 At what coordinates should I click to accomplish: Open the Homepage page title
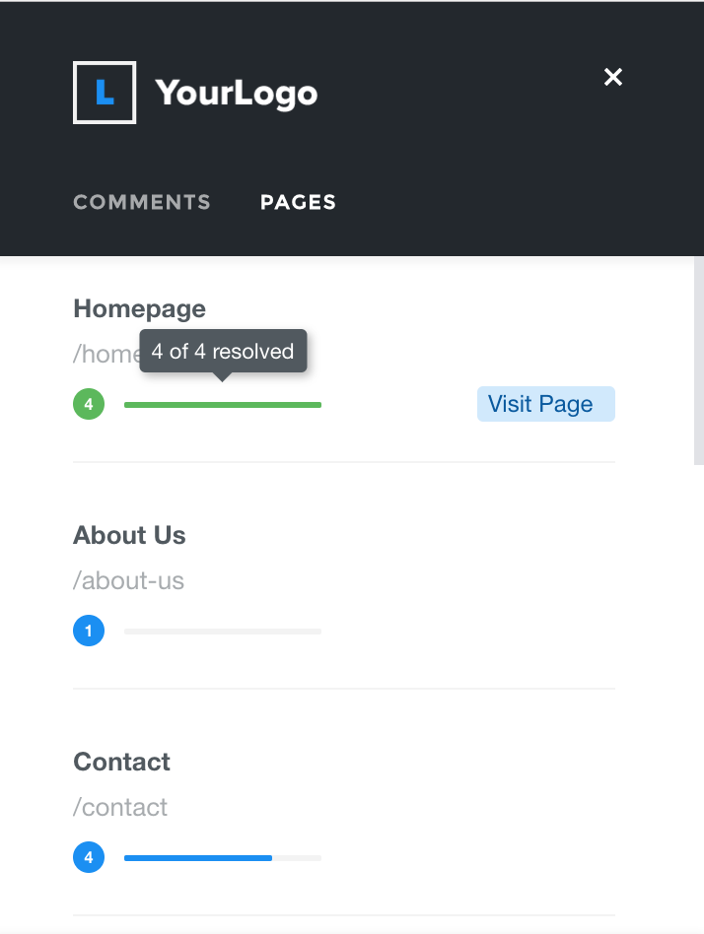(139, 309)
